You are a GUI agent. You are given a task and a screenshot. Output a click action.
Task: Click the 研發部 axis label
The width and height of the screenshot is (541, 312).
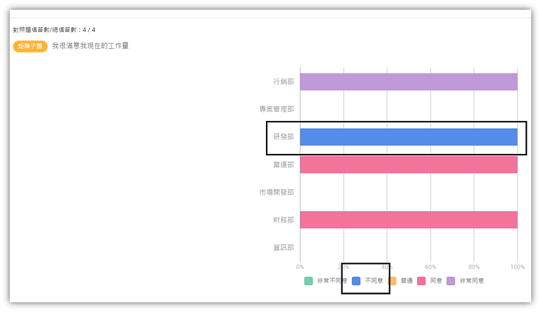pos(284,137)
